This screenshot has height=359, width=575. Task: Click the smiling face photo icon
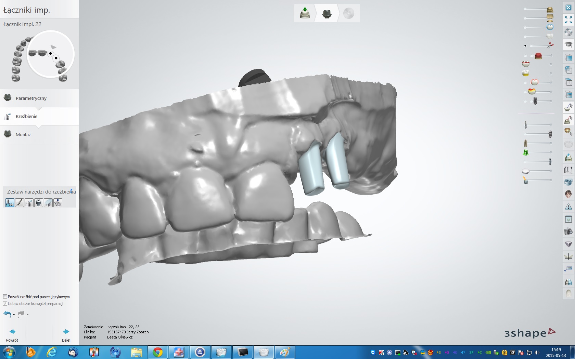568,194
